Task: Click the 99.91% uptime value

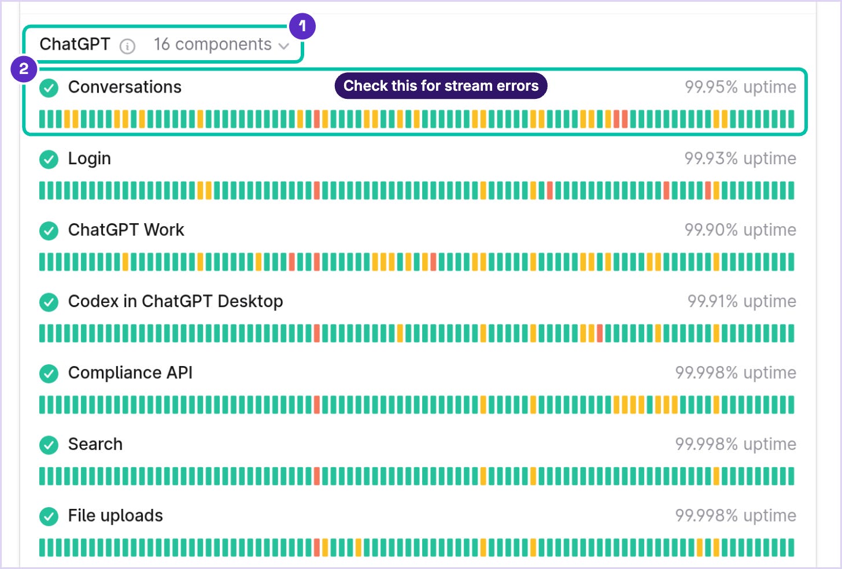Action: point(742,301)
